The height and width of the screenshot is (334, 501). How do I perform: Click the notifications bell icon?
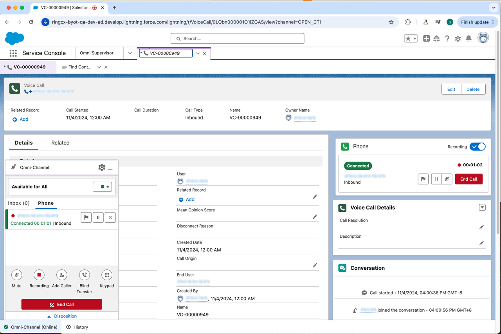(469, 39)
